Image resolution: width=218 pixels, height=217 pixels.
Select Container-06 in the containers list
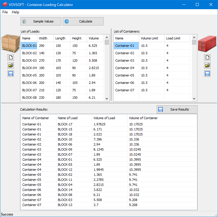152,83
